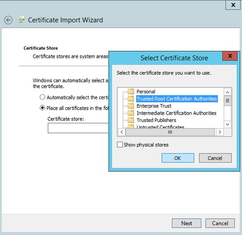Select Personal in the store tree

pyautogui.click(x=146, y=91)
